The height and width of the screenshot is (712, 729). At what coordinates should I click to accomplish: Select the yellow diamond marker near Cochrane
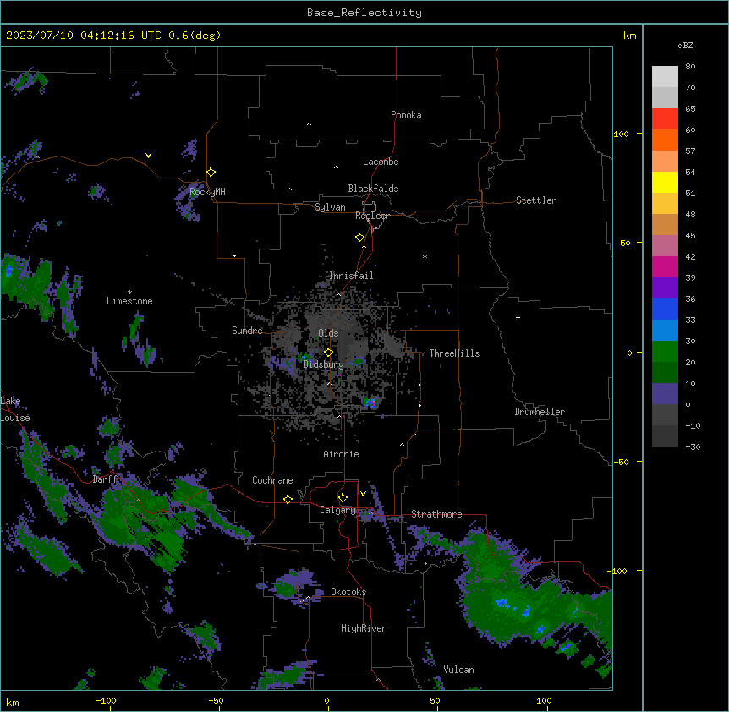288,499
